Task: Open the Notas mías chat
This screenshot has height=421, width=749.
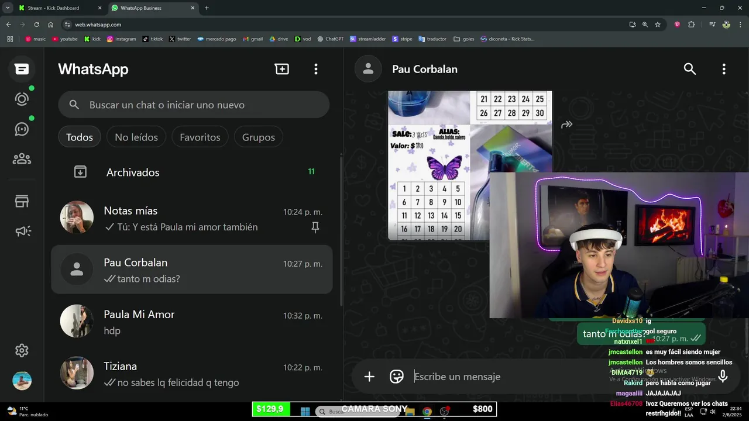Action: [x=192, y=218]
